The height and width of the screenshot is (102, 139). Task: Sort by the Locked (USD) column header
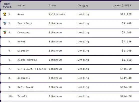pos(121,5)
